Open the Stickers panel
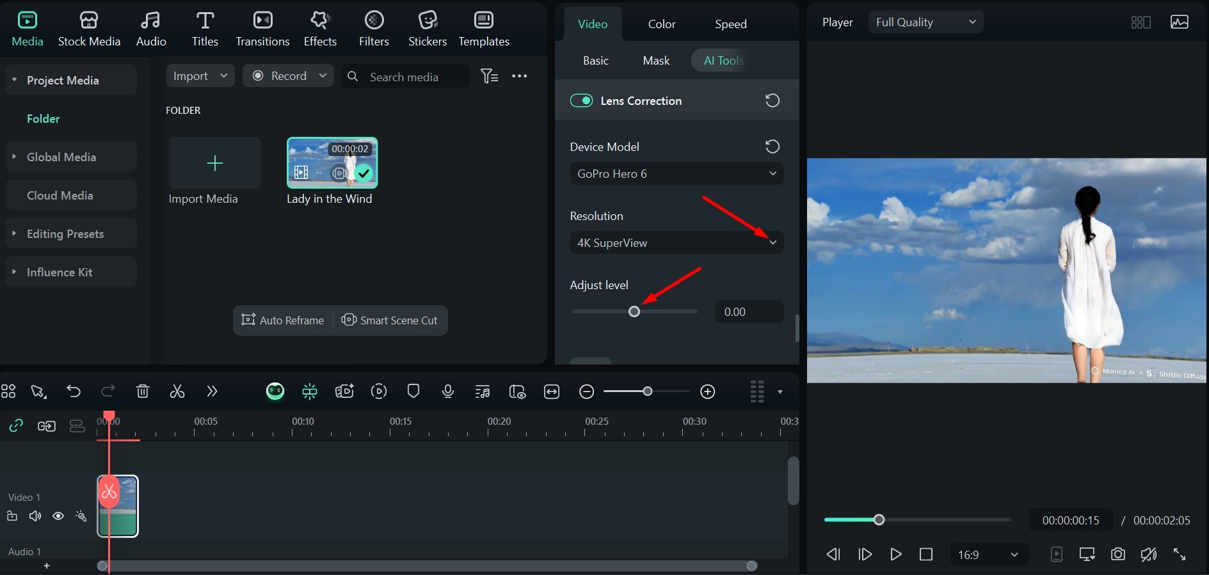 pos(428,29)
